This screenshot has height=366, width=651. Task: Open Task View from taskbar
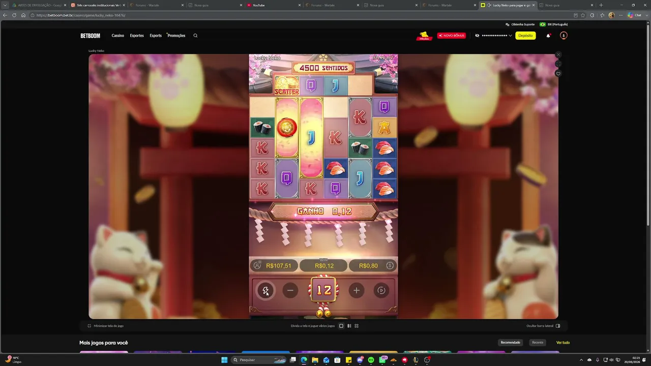[293, 360]
